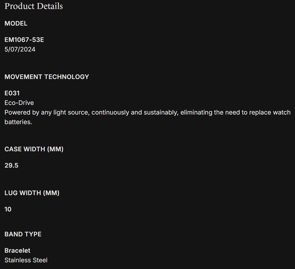Select the LUG WIDTH (MM) label
Image resolution: width=295 pixels, height=269 pixels.
click(x=32, y=193)
